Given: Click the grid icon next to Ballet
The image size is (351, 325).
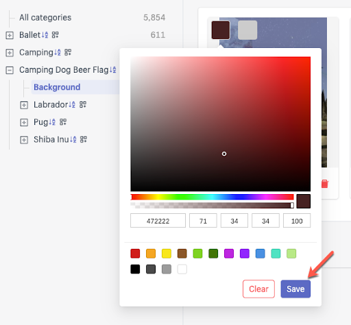Looking at the screenshot, I should (55, 35).
